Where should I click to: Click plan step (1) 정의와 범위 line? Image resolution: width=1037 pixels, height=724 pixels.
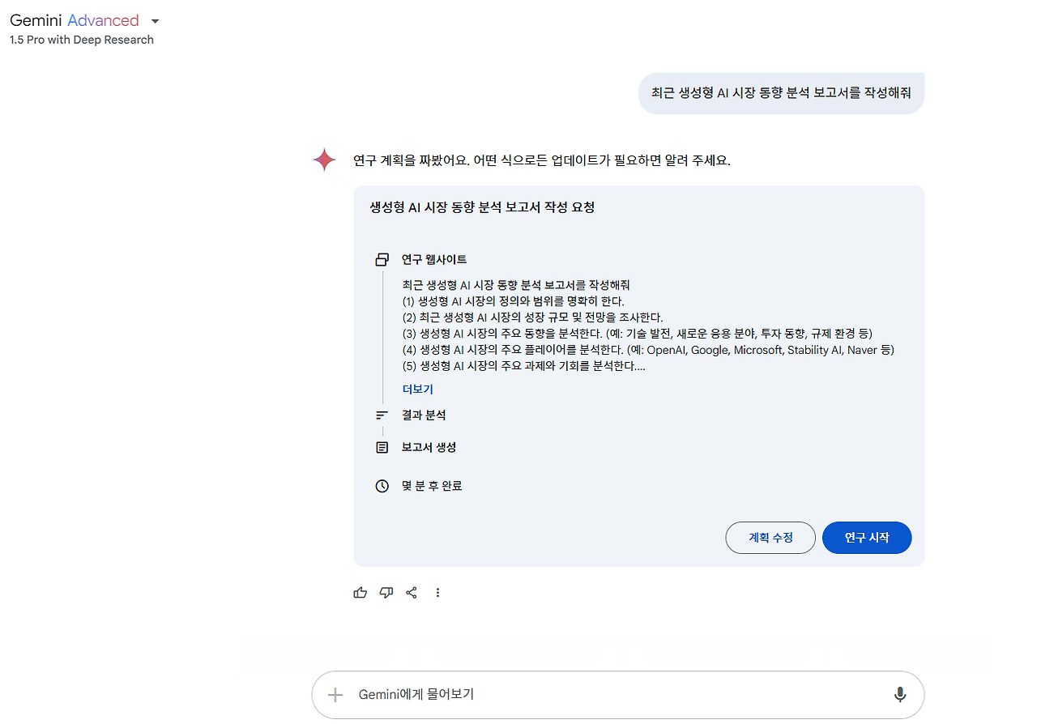pos(514,301)
